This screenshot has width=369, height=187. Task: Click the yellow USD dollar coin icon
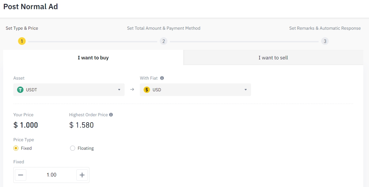click(147, 90)
